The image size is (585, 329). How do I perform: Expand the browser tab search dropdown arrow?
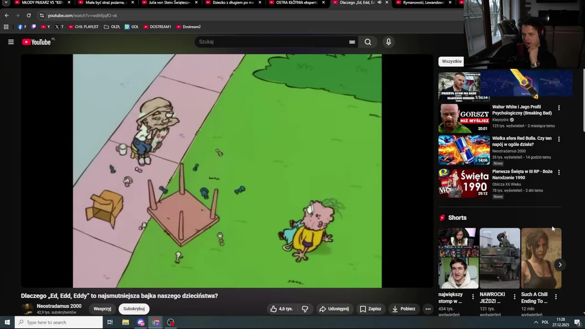6,3
